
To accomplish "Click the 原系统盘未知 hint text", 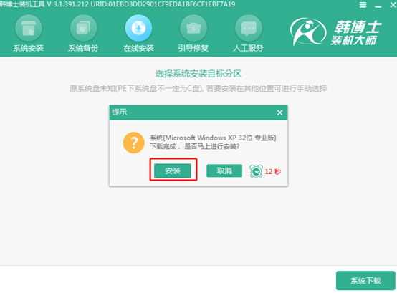I will click(198, 88).
